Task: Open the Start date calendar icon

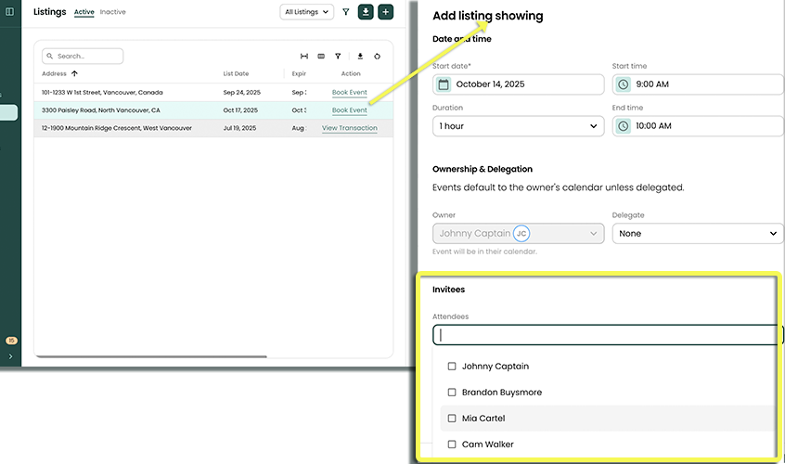Action: coord(444,84)
